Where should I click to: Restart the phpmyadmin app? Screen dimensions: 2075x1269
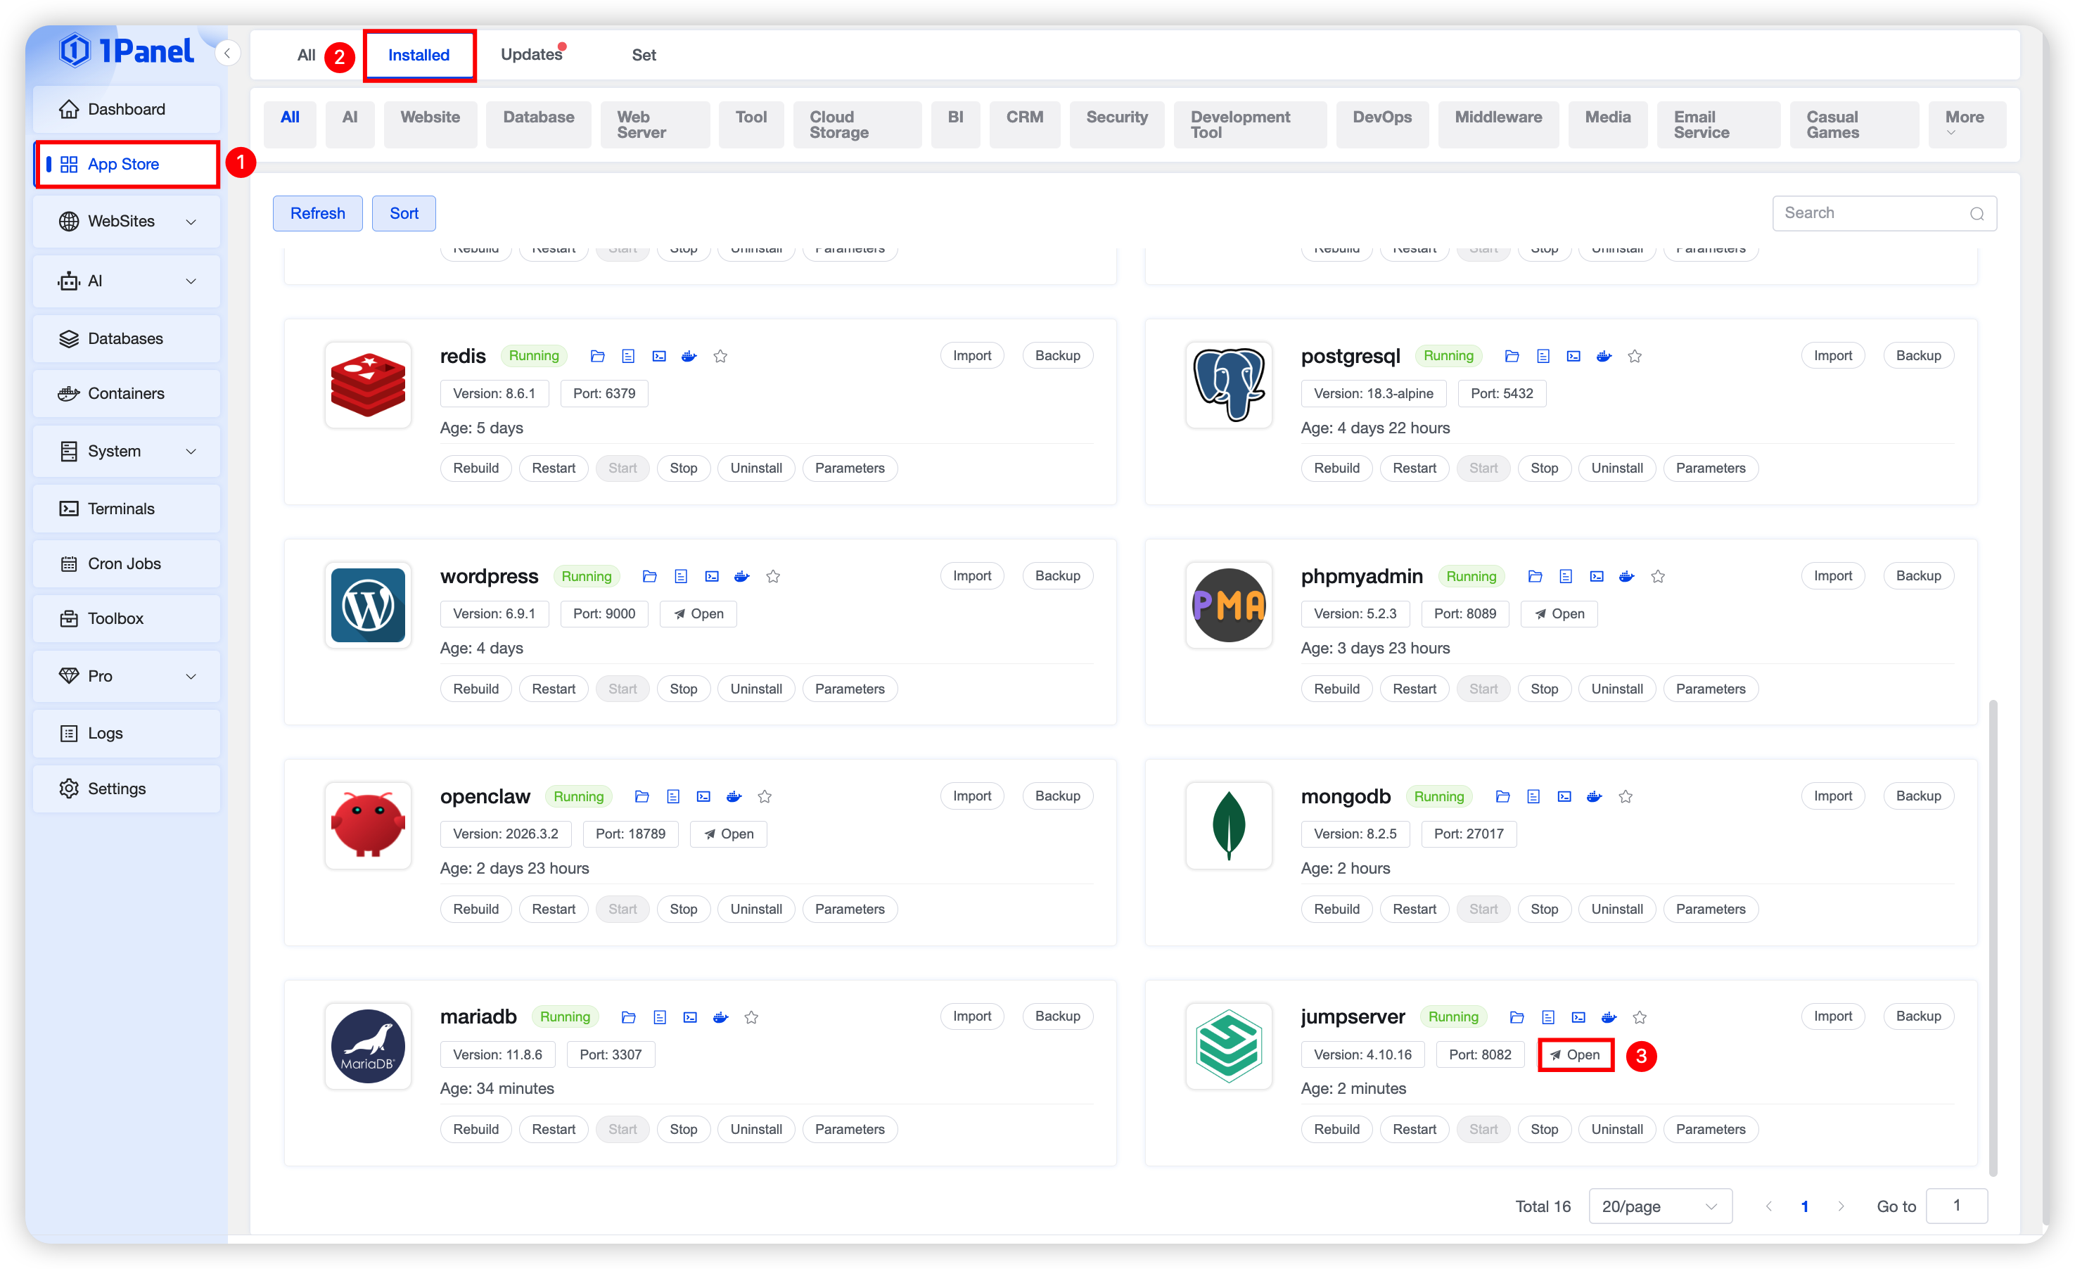(1414, 689)
